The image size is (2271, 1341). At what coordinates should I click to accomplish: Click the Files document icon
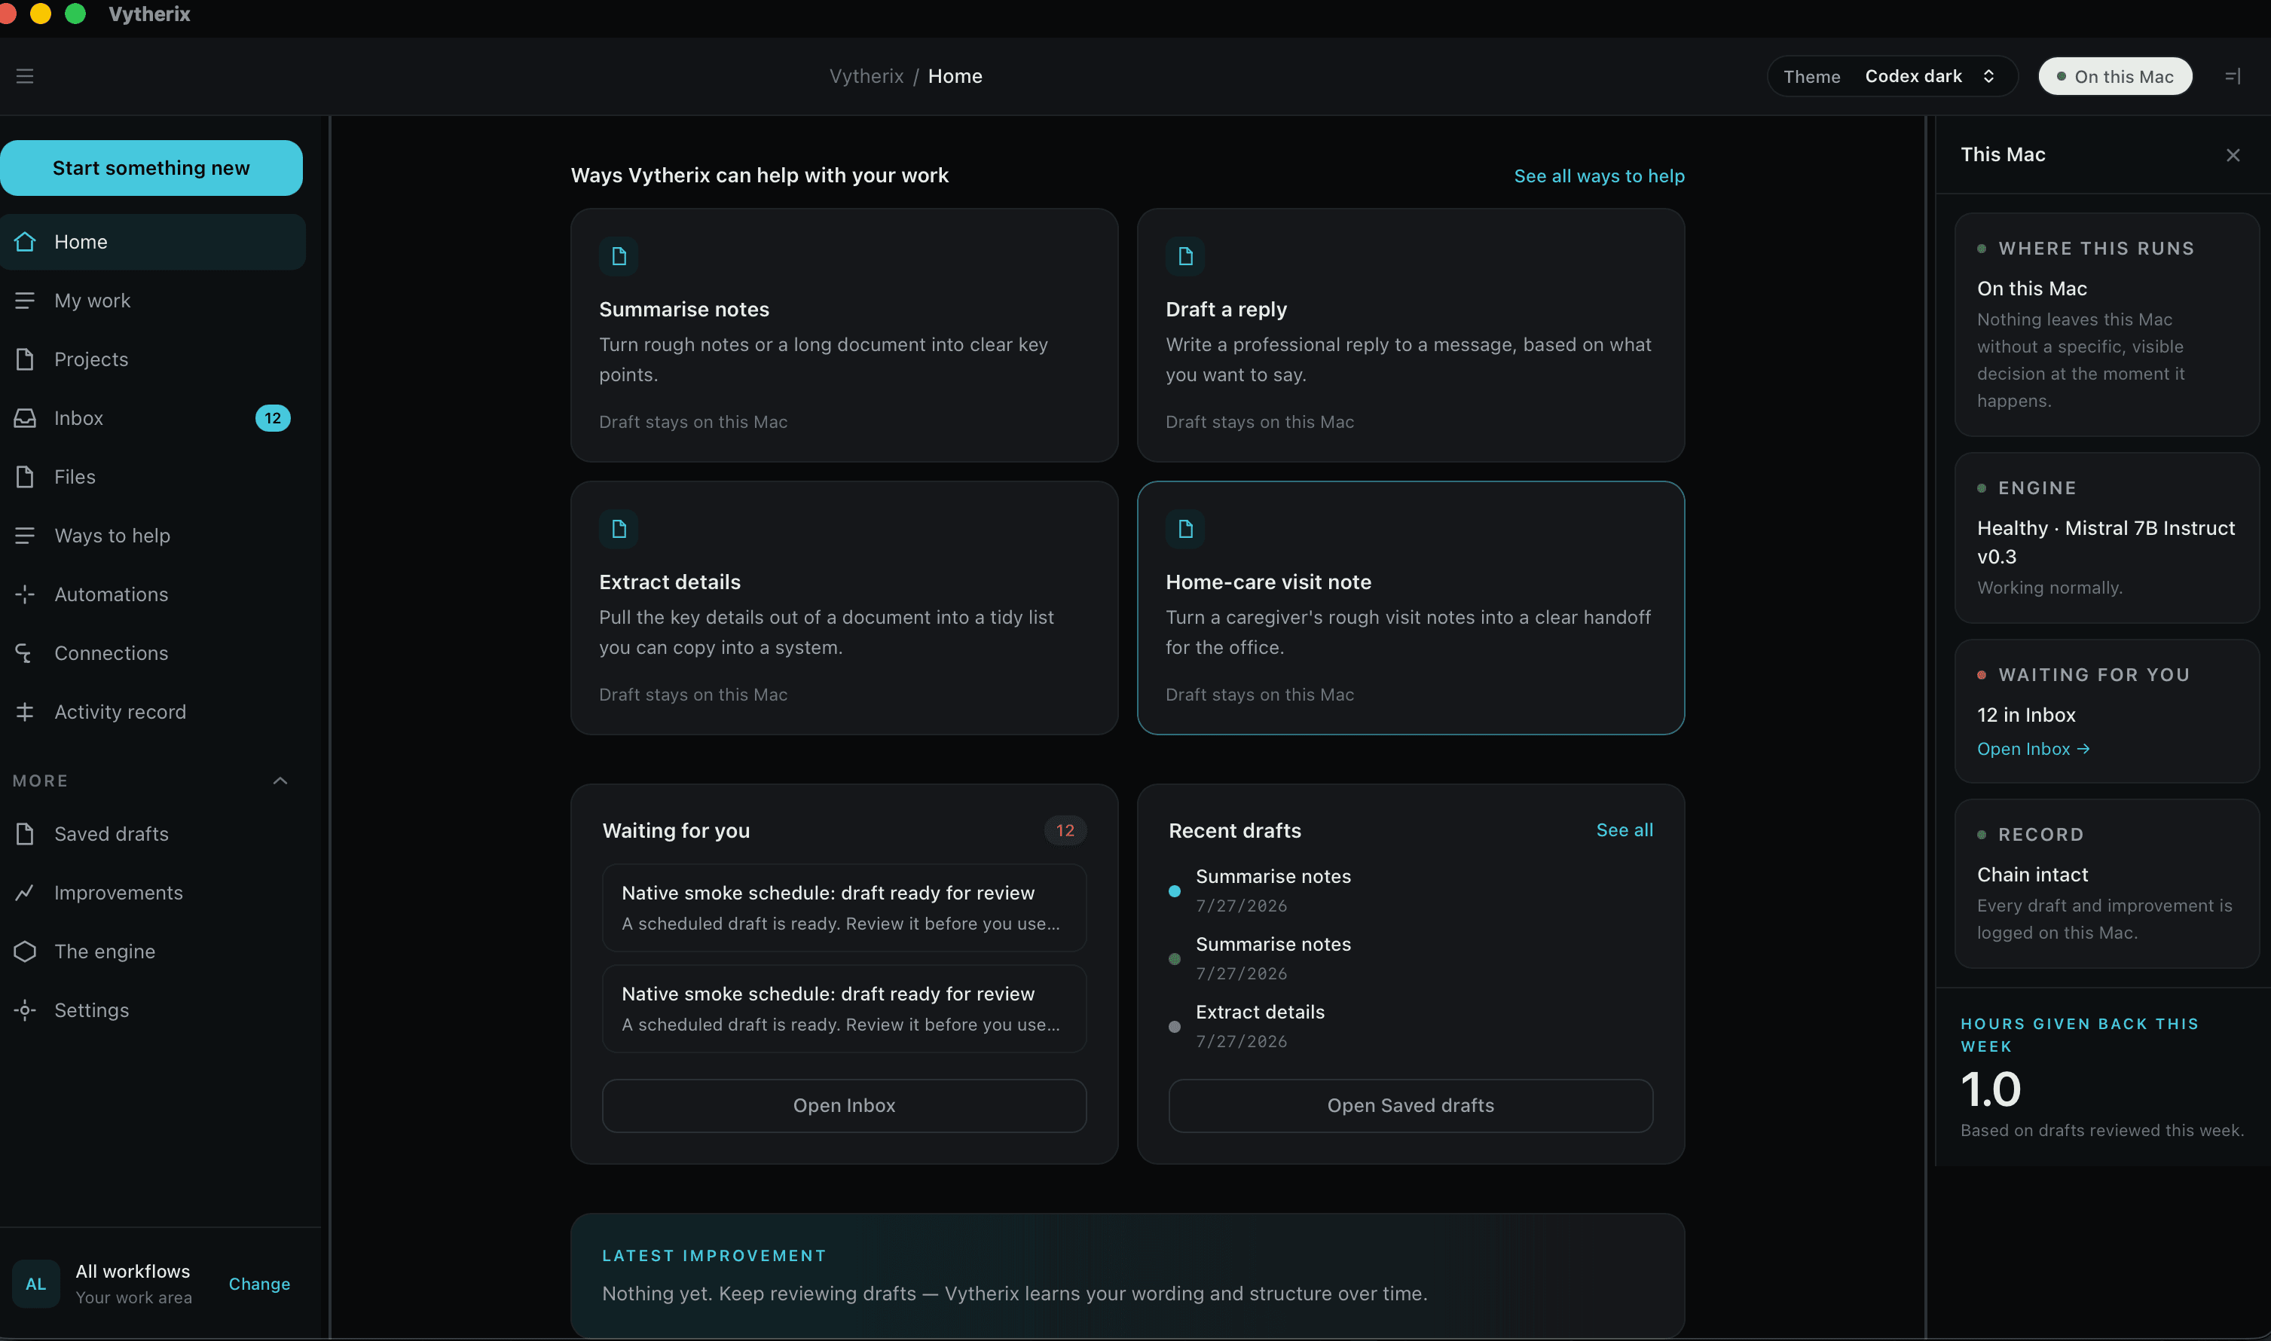tap(26, 477)
